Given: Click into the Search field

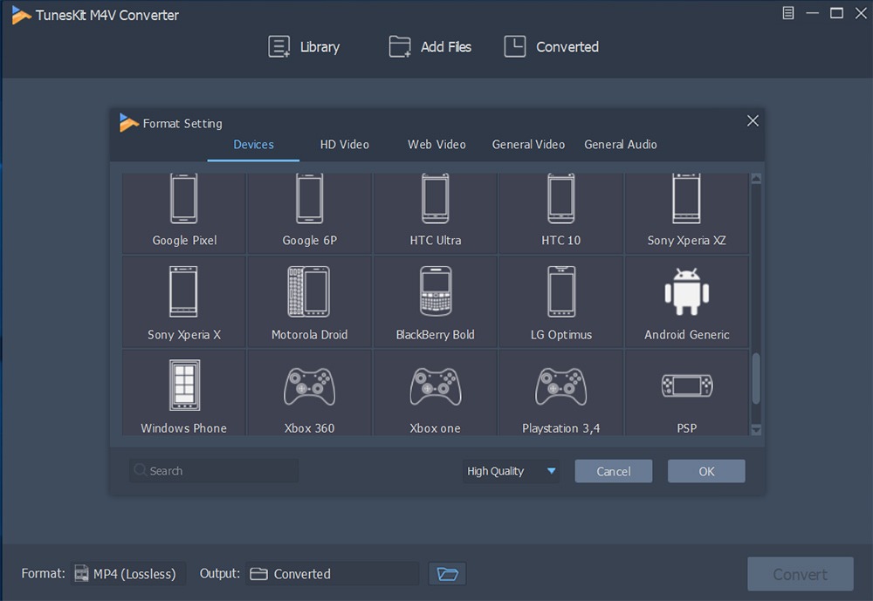Looking at the screenshot, I should pyautogui.click(x=214, y=471).
